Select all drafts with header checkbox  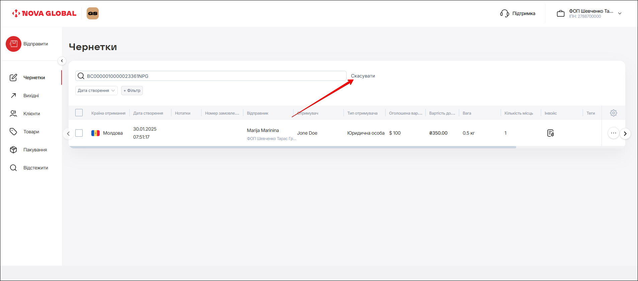tap(79, 113)
